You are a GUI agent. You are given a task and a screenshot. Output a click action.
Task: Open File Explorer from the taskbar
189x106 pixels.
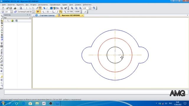coord(37,103)
